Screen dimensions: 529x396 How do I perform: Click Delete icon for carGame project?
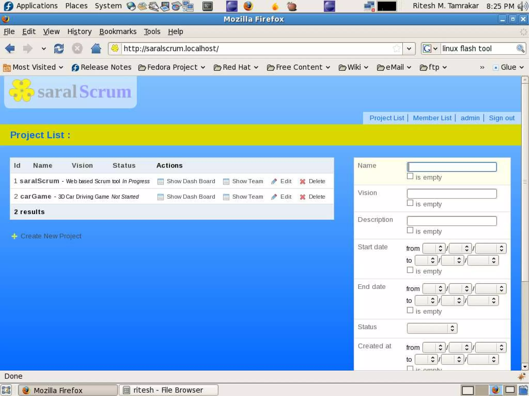point(302,197)
